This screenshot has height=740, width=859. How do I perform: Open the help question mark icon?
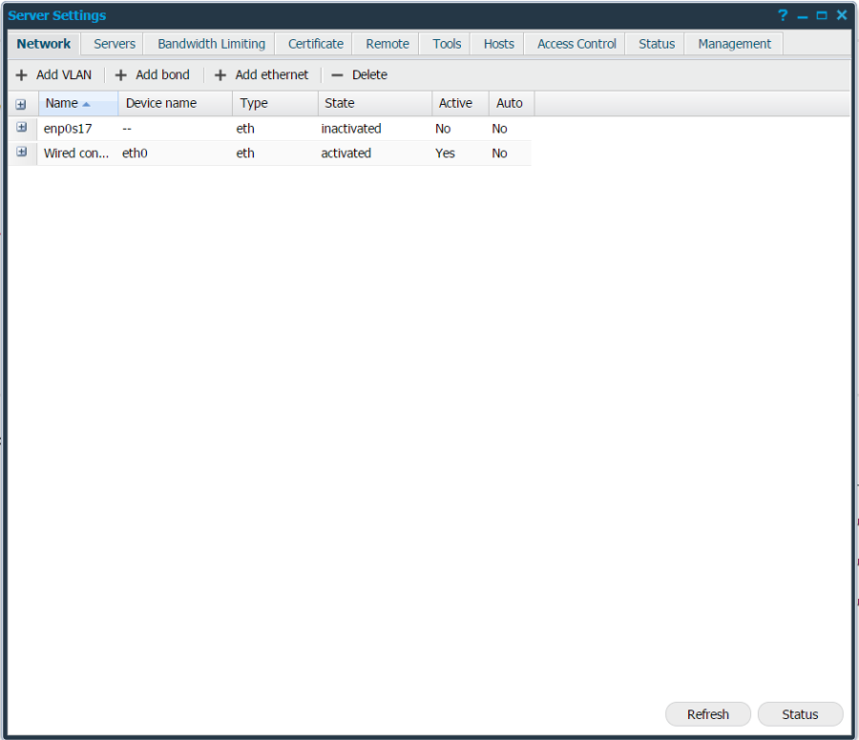pos(782,15)
